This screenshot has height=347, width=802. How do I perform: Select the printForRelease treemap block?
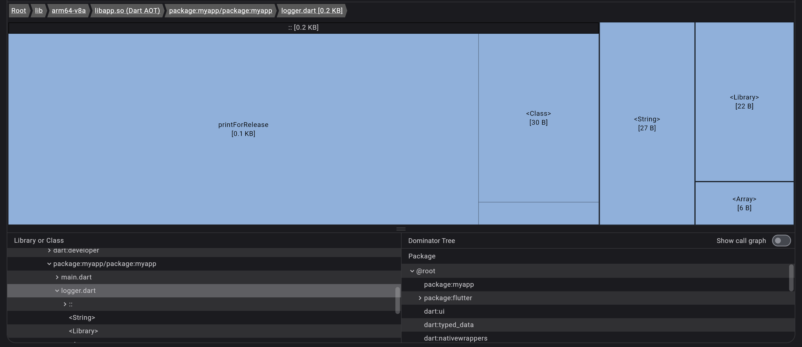[x=243, y=129]
